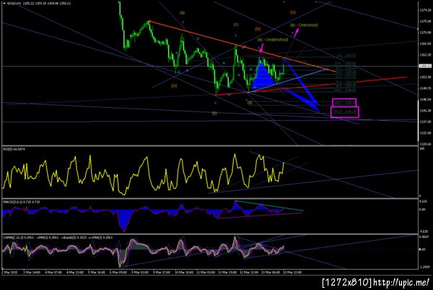Image resolution: width=433 pixels, height=290 pixels.
Task: Select the orange (iii) wave label
Action: pos(174,86)
